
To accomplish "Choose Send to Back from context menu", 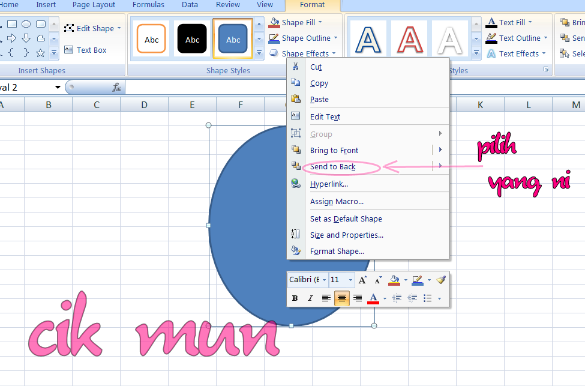I will tap(334, 167).
